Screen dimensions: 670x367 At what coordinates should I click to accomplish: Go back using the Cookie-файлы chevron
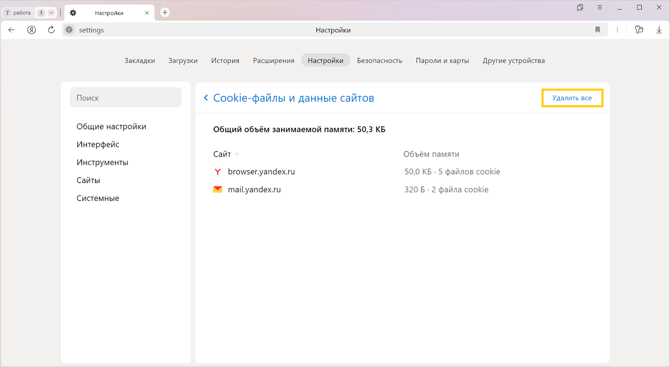[x=206, y=98]
